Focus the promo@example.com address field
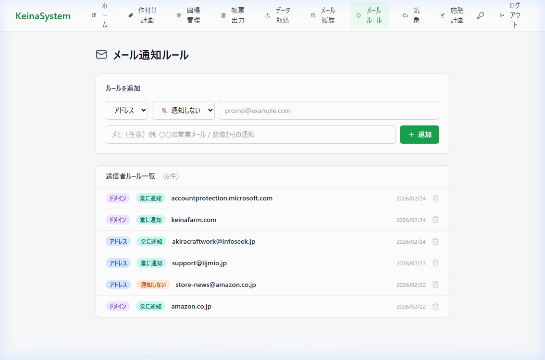Screen dimensions: 545x360 click(329, 110)
